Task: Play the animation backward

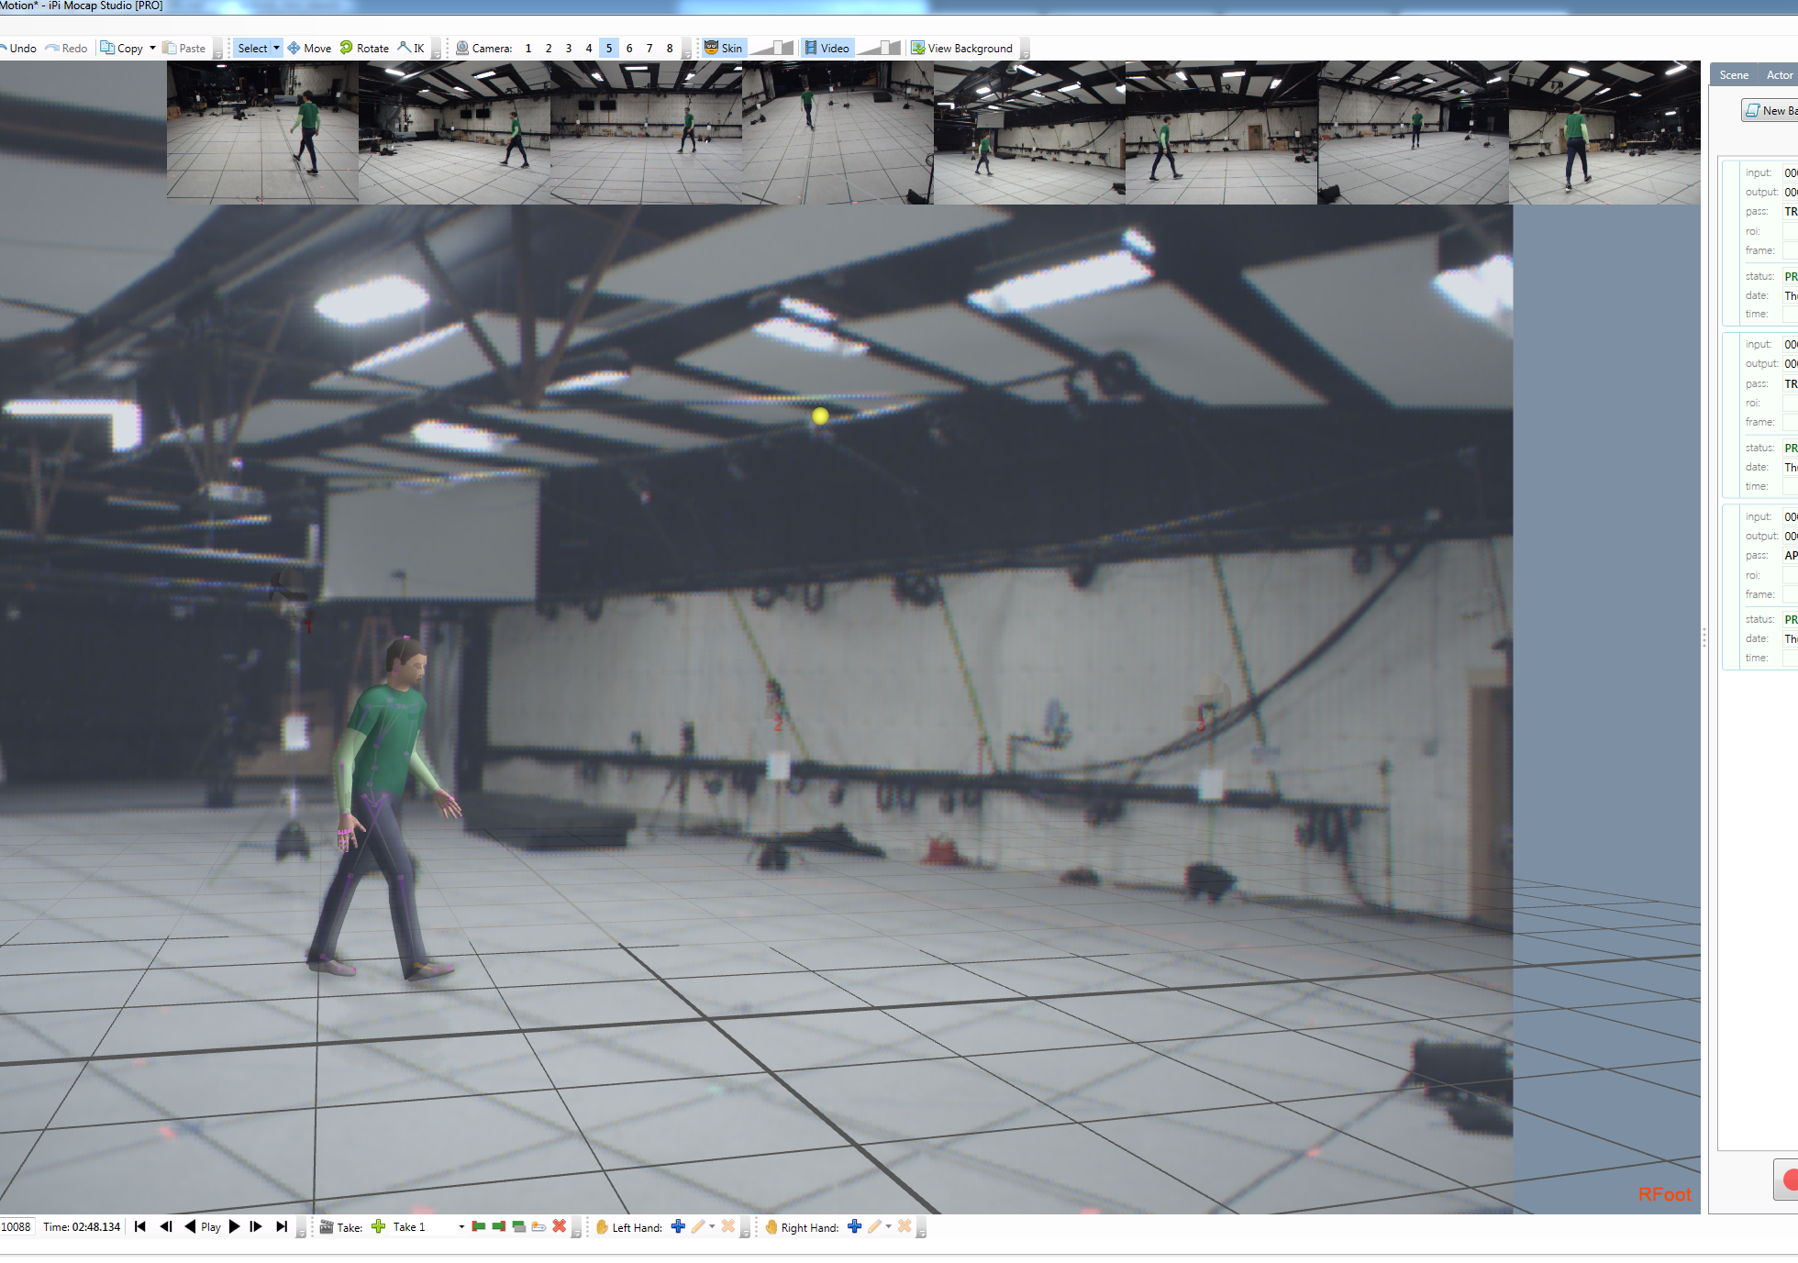Action: [190, 1227]
